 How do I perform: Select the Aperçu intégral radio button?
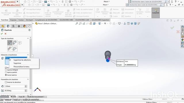pyautogui.click(x=6, y=70)
